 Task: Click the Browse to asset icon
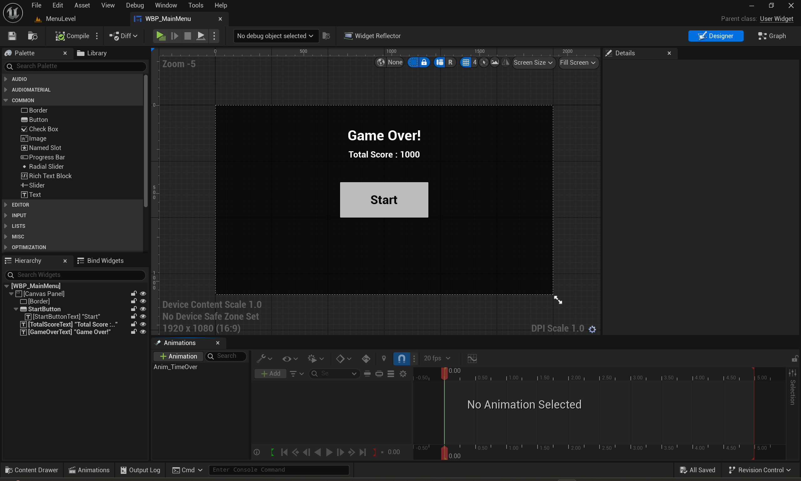tap(33, 36)
